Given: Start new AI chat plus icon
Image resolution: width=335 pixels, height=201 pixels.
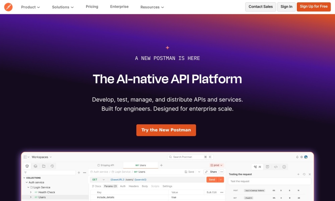Looking at the screenshot, I should (x=298, y=174).
